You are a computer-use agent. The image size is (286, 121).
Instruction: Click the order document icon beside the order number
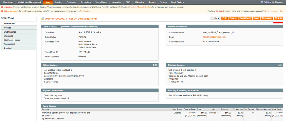point(43,19)
